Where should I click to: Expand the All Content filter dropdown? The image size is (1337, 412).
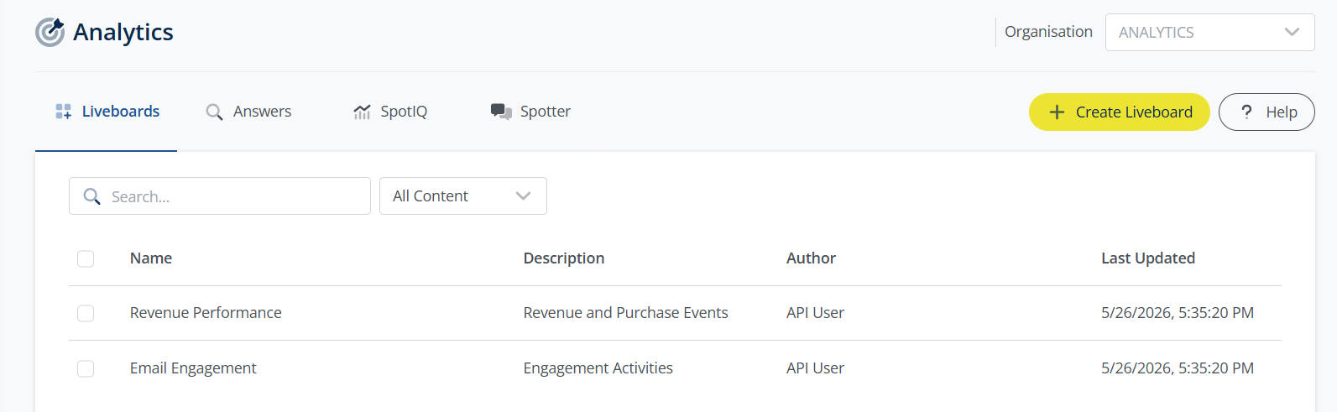[x=463, y=196]
